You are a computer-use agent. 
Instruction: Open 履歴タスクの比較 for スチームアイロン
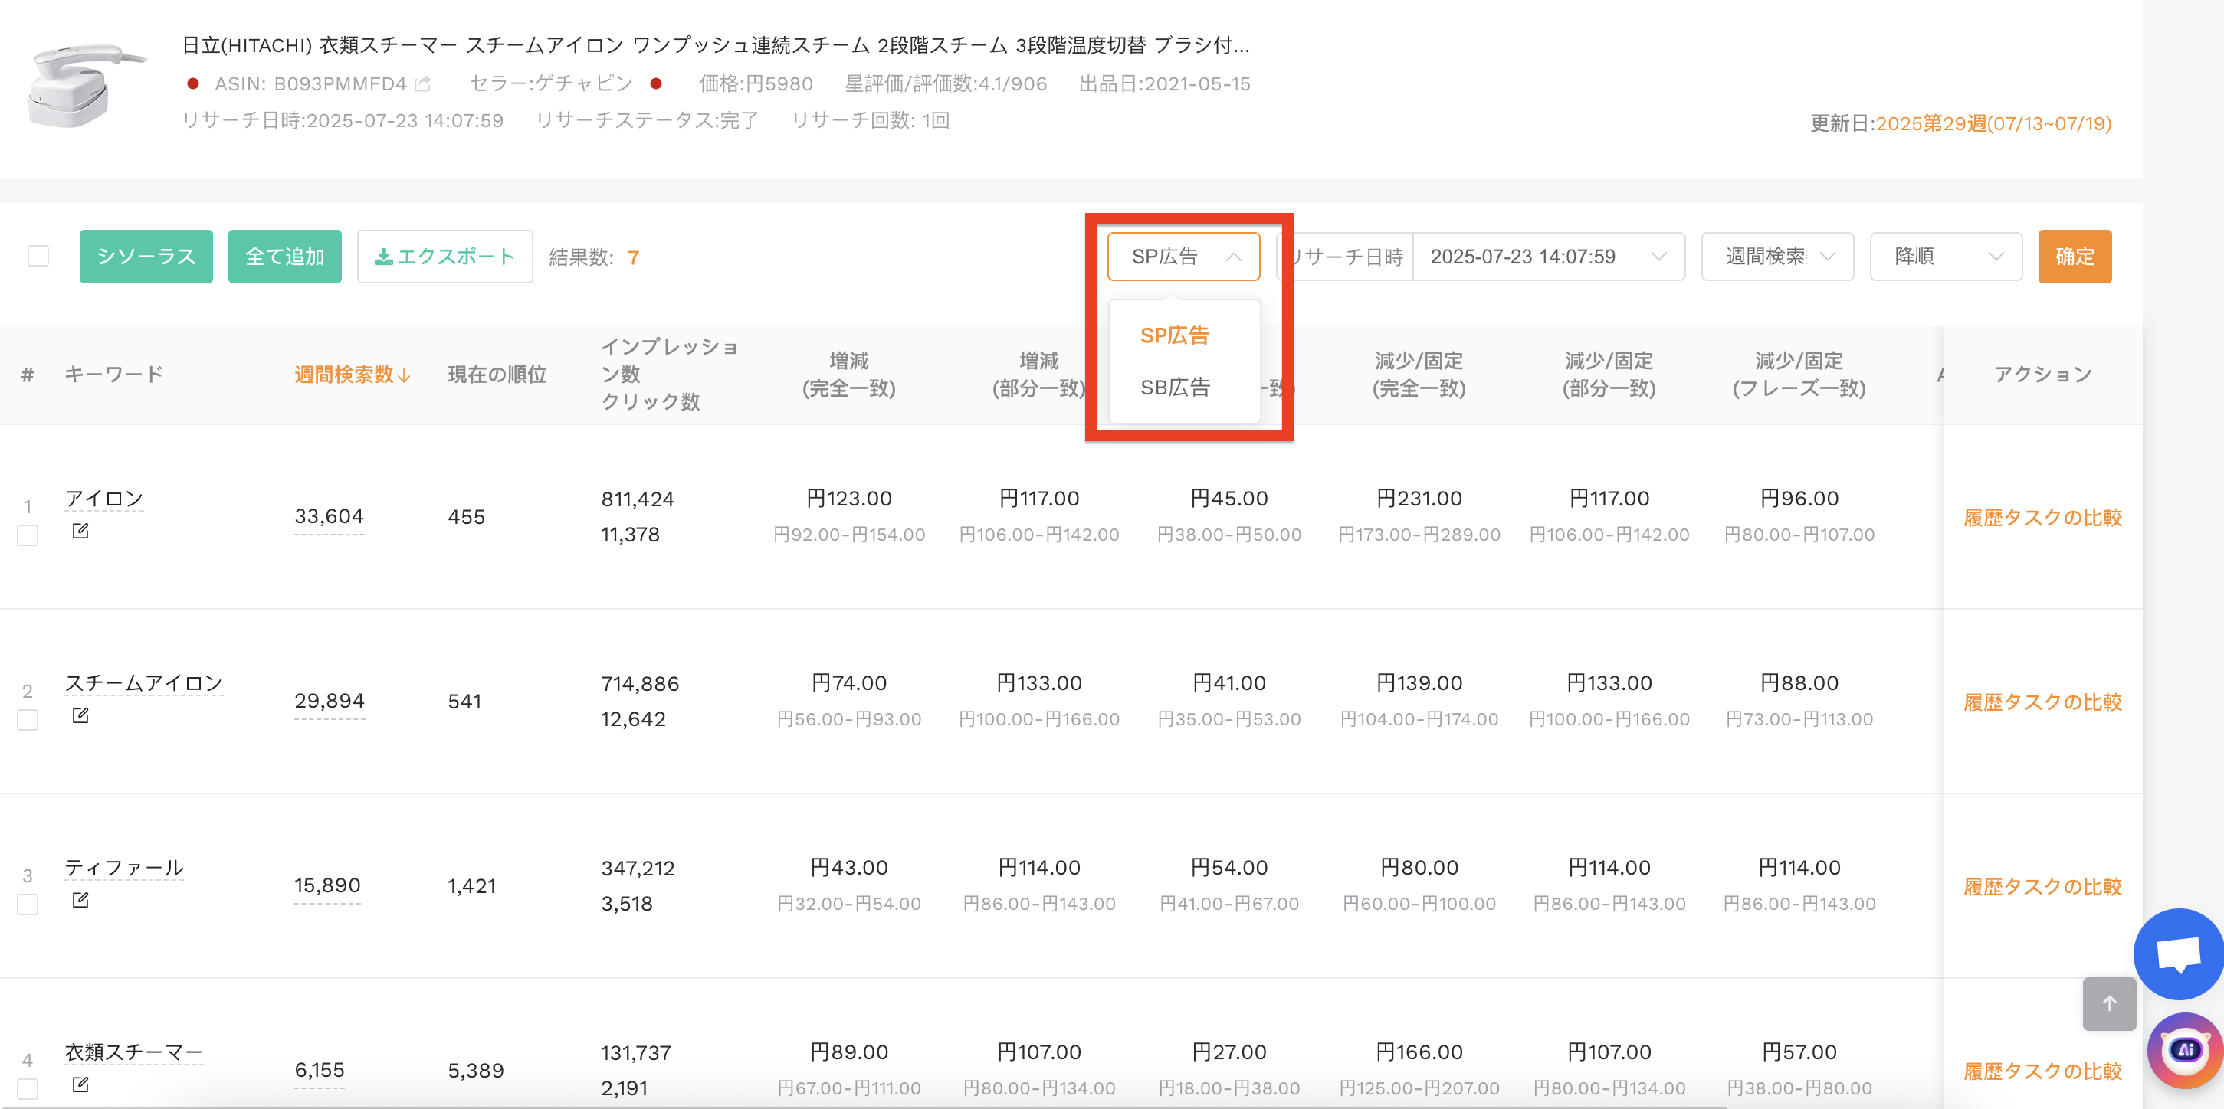2042,702
